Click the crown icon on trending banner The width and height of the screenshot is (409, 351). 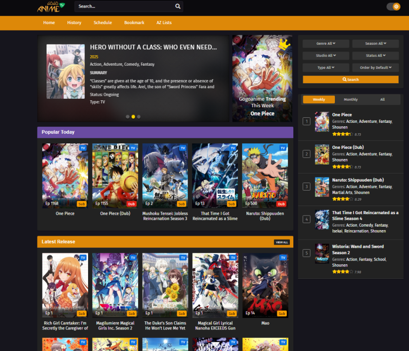(x=284, y=44)
